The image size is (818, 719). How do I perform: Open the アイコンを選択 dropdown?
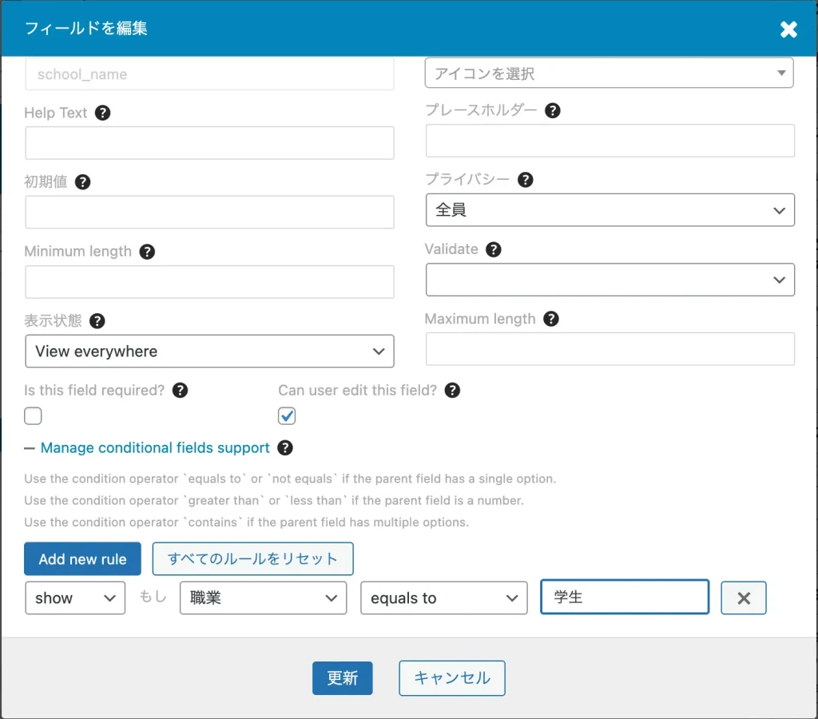(609, 73)
